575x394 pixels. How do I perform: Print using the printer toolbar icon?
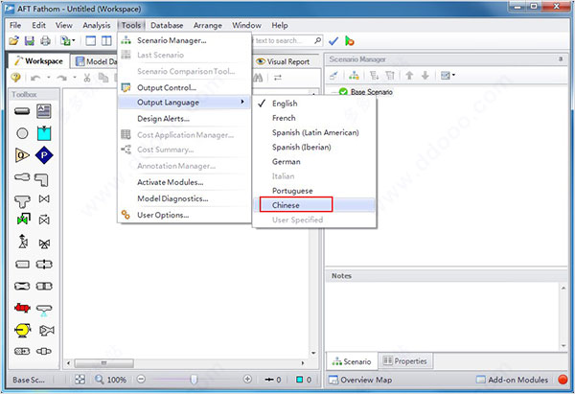(45, 40)
